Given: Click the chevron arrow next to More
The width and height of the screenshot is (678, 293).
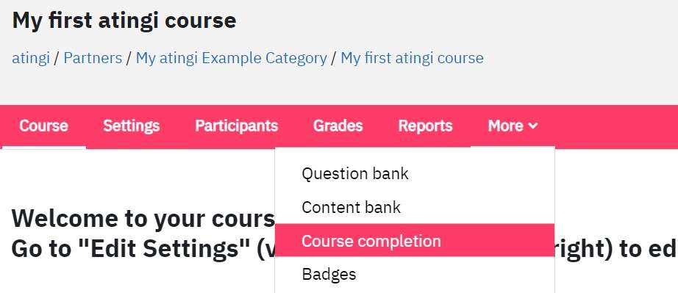Looking at the screenshot, I should pyautogui.click(x=533, y=126).
